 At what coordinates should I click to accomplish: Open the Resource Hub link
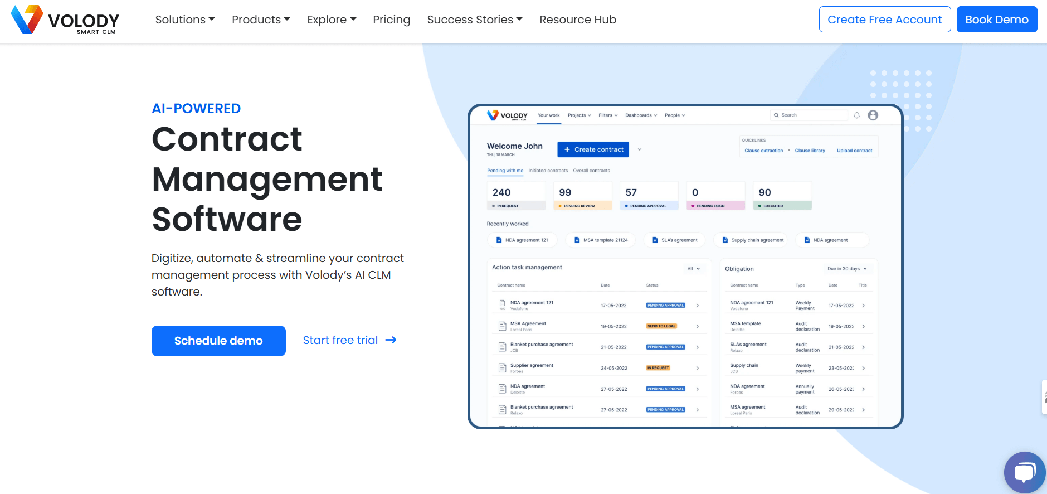[578, 20]
